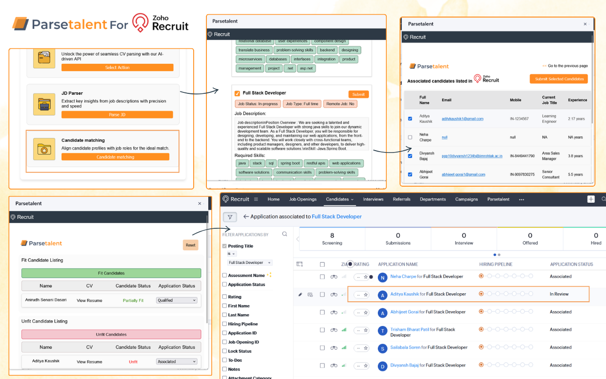Viewport: 606px width, 379px height.
Task: Click the JD Parser briefcase folder icon
Action: (x=44, y=104)
